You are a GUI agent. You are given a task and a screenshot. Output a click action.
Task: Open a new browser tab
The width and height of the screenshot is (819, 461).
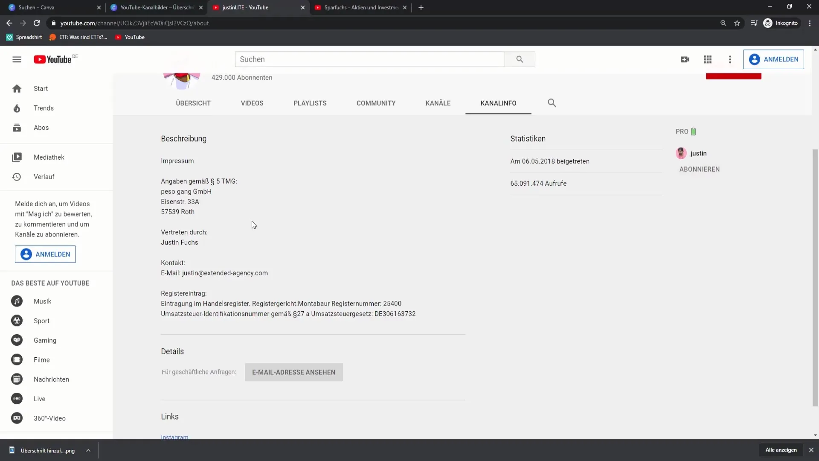coord(421,7)
